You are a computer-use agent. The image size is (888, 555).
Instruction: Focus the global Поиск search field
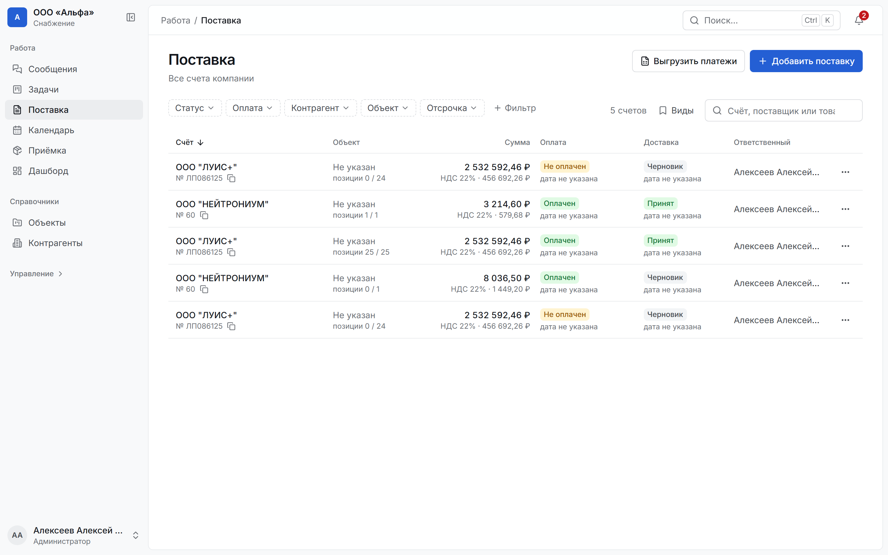pyautogui.click(x=761, y=21)
